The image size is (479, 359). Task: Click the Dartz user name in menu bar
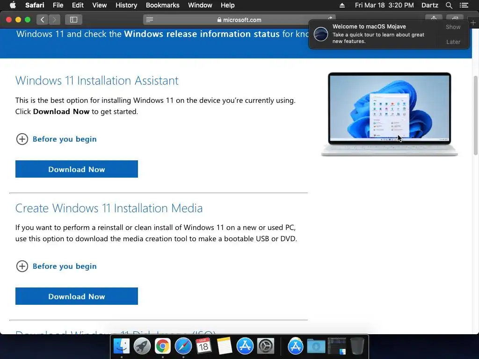[x=429, y=5]
